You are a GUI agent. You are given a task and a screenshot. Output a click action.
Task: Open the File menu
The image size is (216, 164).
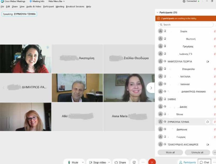2,6
